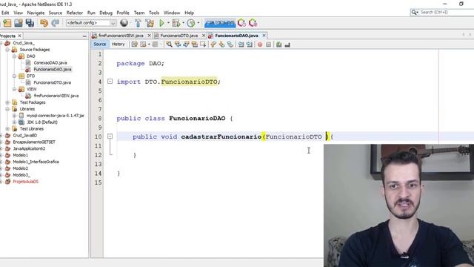Open the Refactor menu
Viewport: 474px width, 267px height.
[x=75, y=13]
